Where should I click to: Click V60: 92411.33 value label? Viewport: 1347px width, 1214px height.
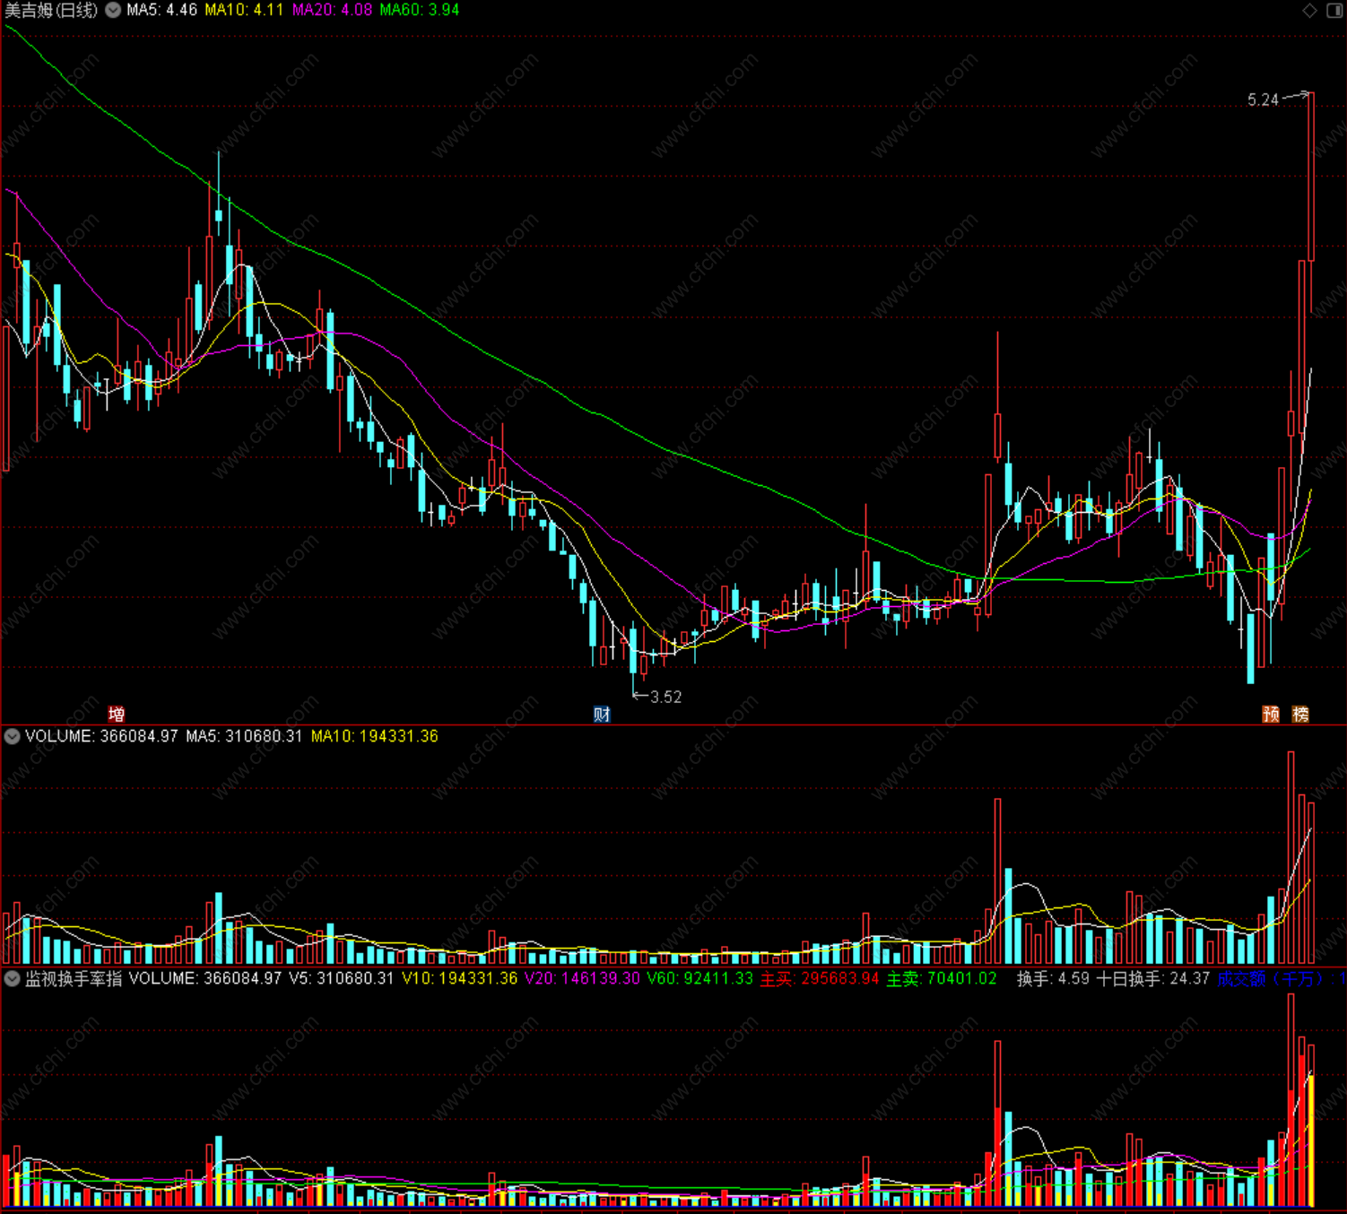(x=700, y=979)
